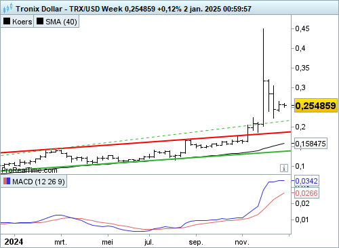
Task: Click the timestamp 2 jan. 2025 00:59:57
Action: pyautogui.click(x=218, y=9)
